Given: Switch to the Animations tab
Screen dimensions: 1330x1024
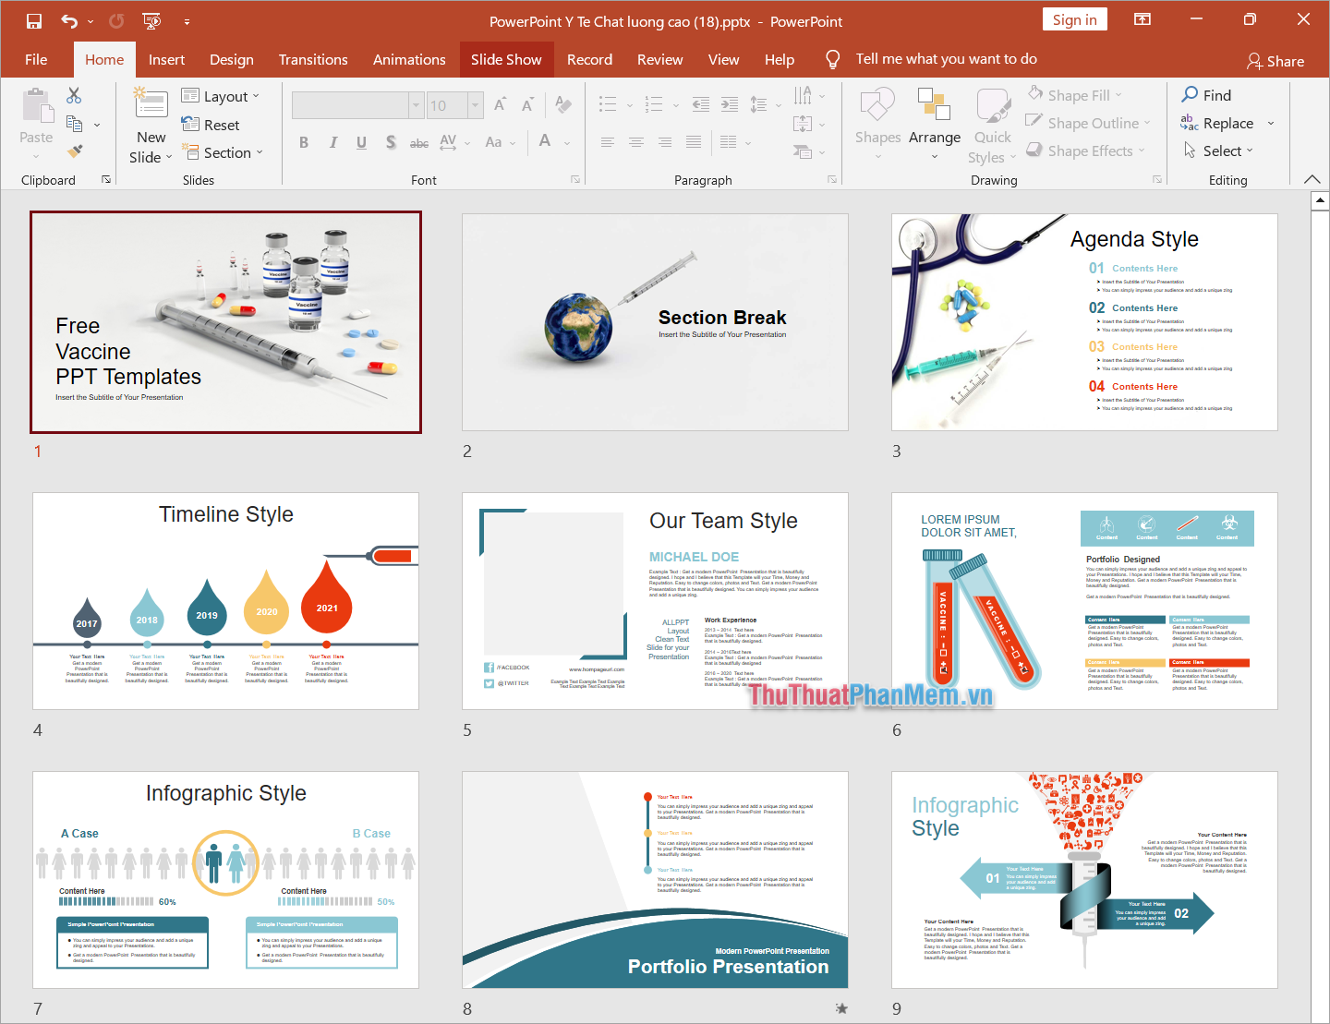Looking at the screenshot, I should tap(409, 59).
